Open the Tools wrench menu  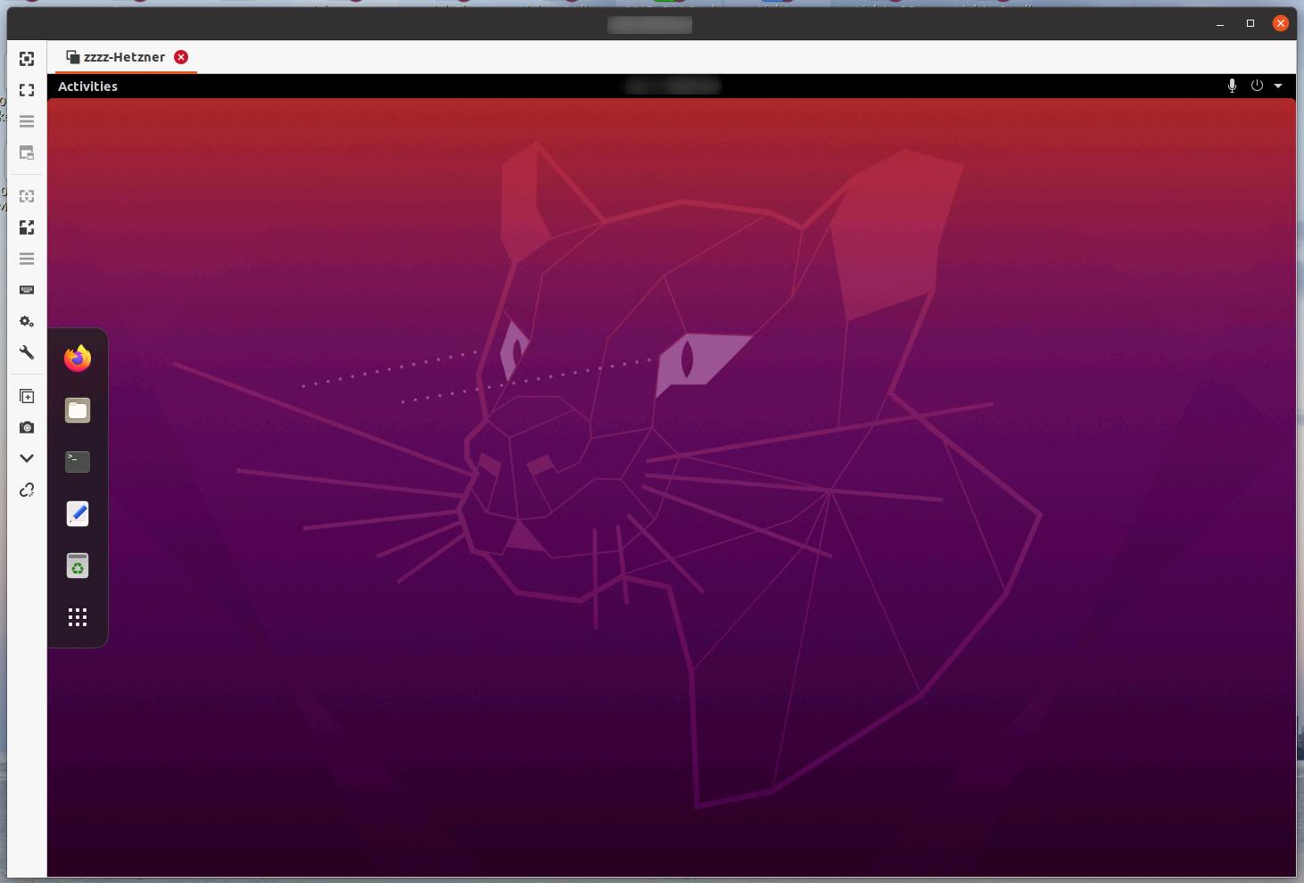(27, 352)
